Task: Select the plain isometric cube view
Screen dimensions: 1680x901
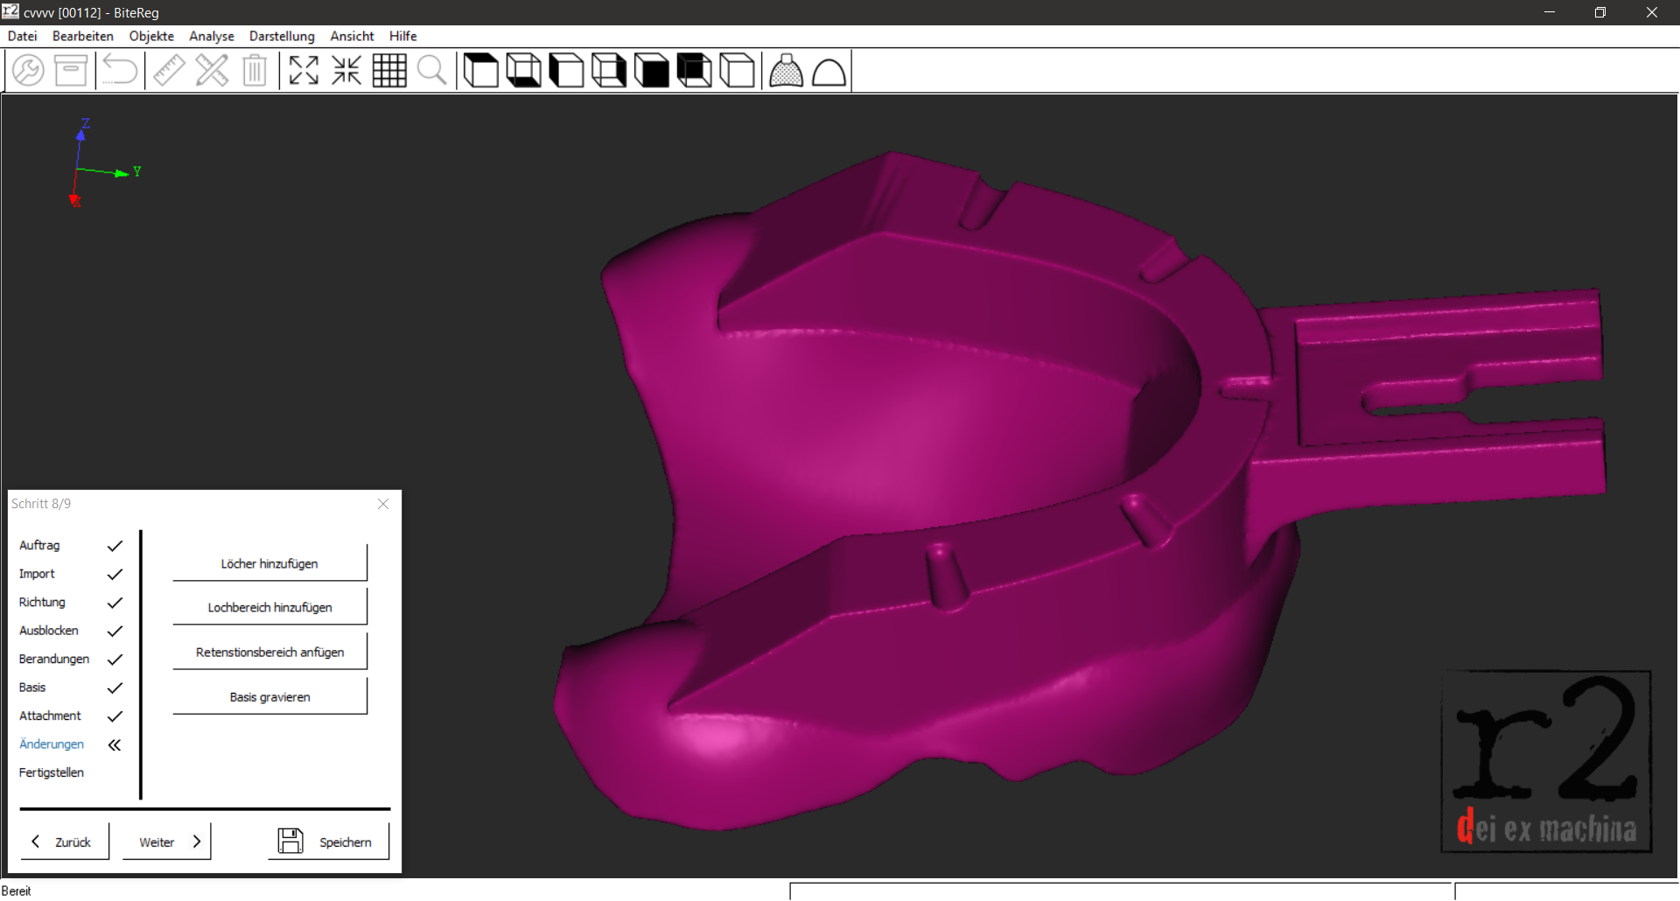Action: coord(738,70)
